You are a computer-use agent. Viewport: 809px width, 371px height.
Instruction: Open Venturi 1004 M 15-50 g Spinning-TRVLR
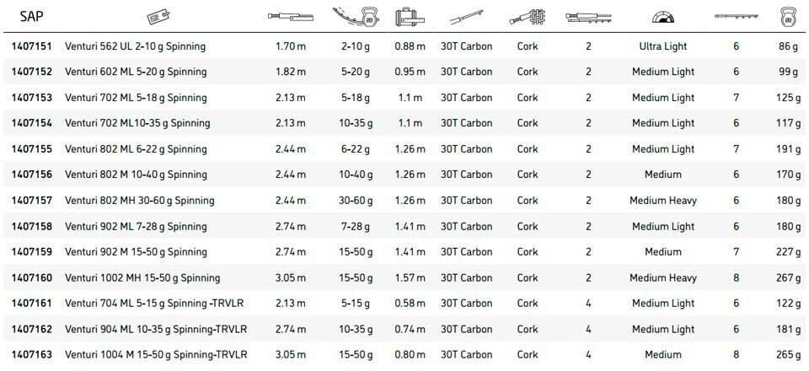click(x=156, y=355)
